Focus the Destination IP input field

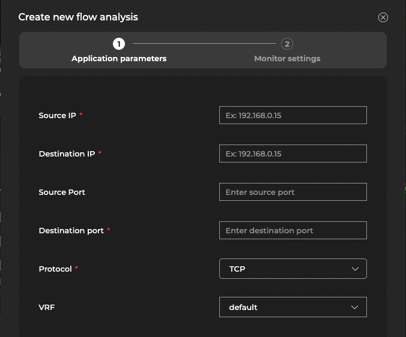click(293, 154)
